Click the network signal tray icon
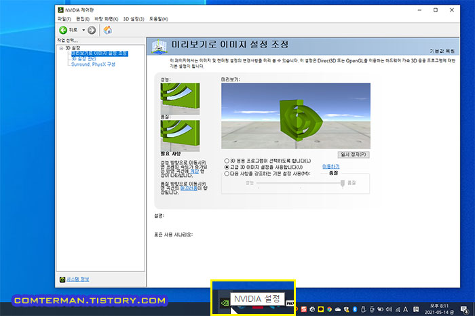The image size is (475, 316). (x=398, y=309)
